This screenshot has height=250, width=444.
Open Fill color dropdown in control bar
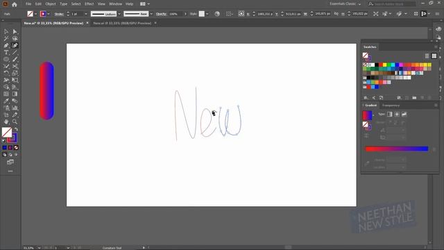(35, 14)
